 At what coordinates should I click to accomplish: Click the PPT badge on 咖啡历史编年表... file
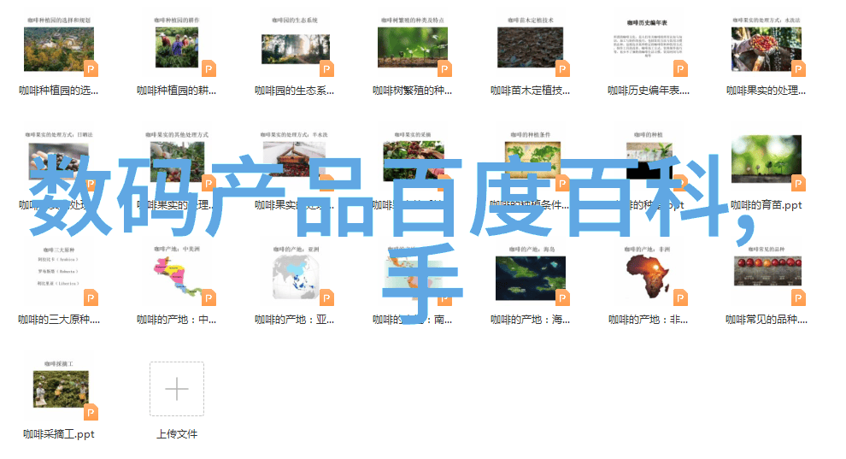[680, 68]
